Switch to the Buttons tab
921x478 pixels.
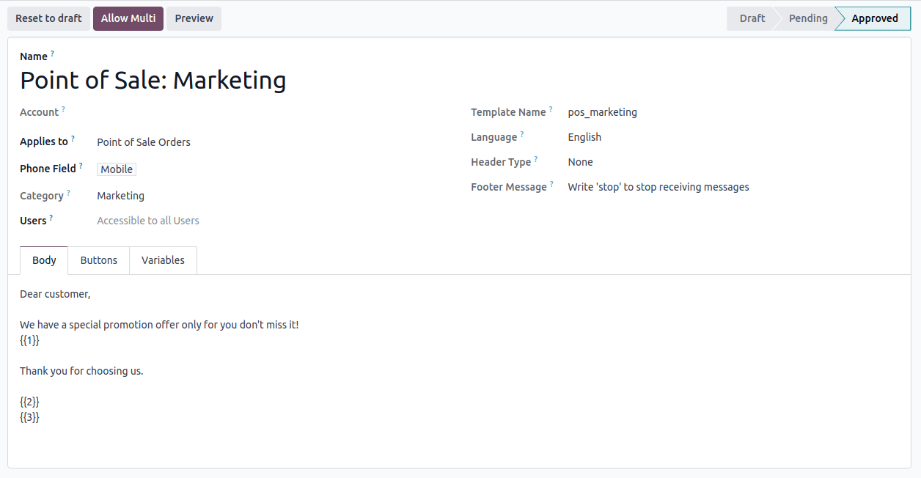tap(98, 260)
